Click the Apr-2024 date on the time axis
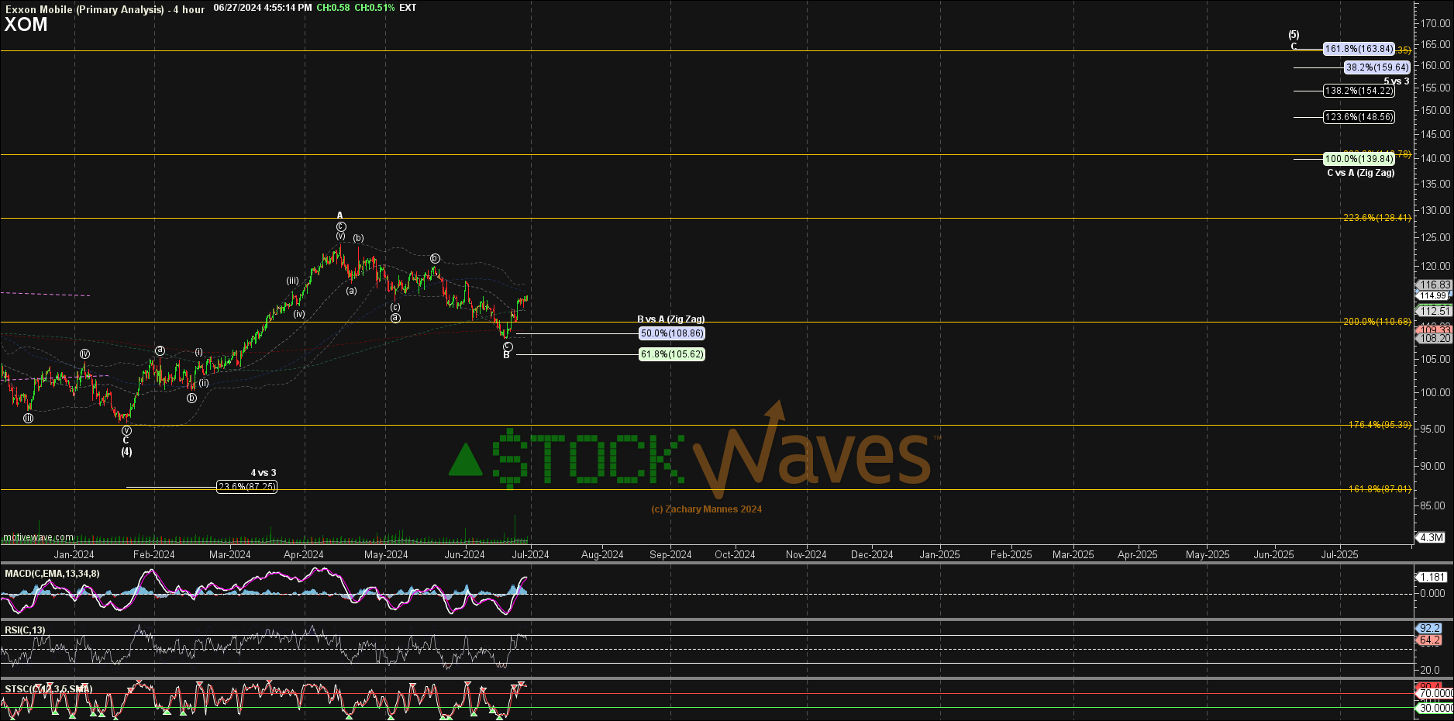The image size is (1454, 721). 304,554
